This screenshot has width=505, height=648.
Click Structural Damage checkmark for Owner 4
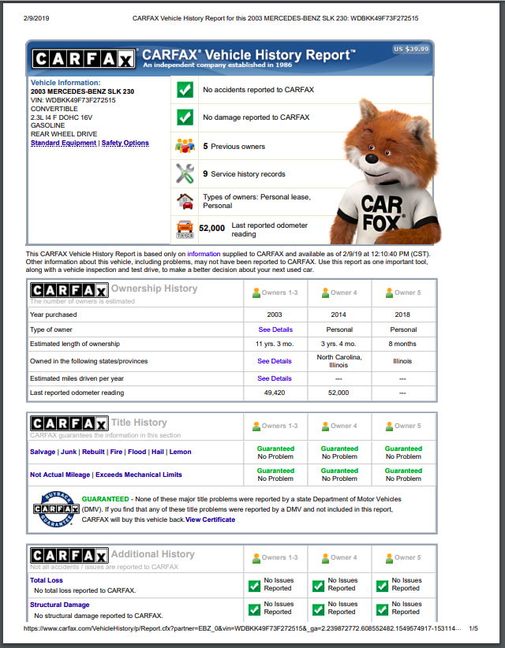tap(319, 609)
